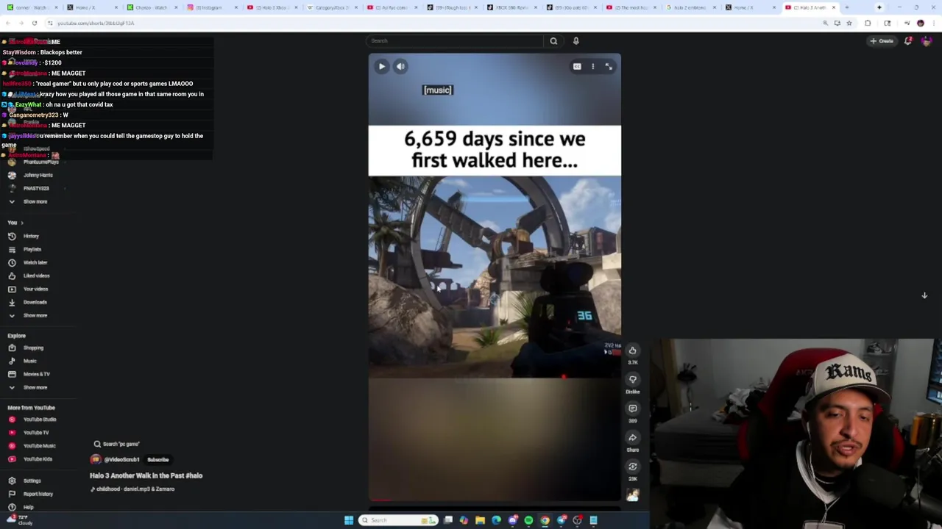
Task: Click the browser address bar URL
Action: click(96, 23)
